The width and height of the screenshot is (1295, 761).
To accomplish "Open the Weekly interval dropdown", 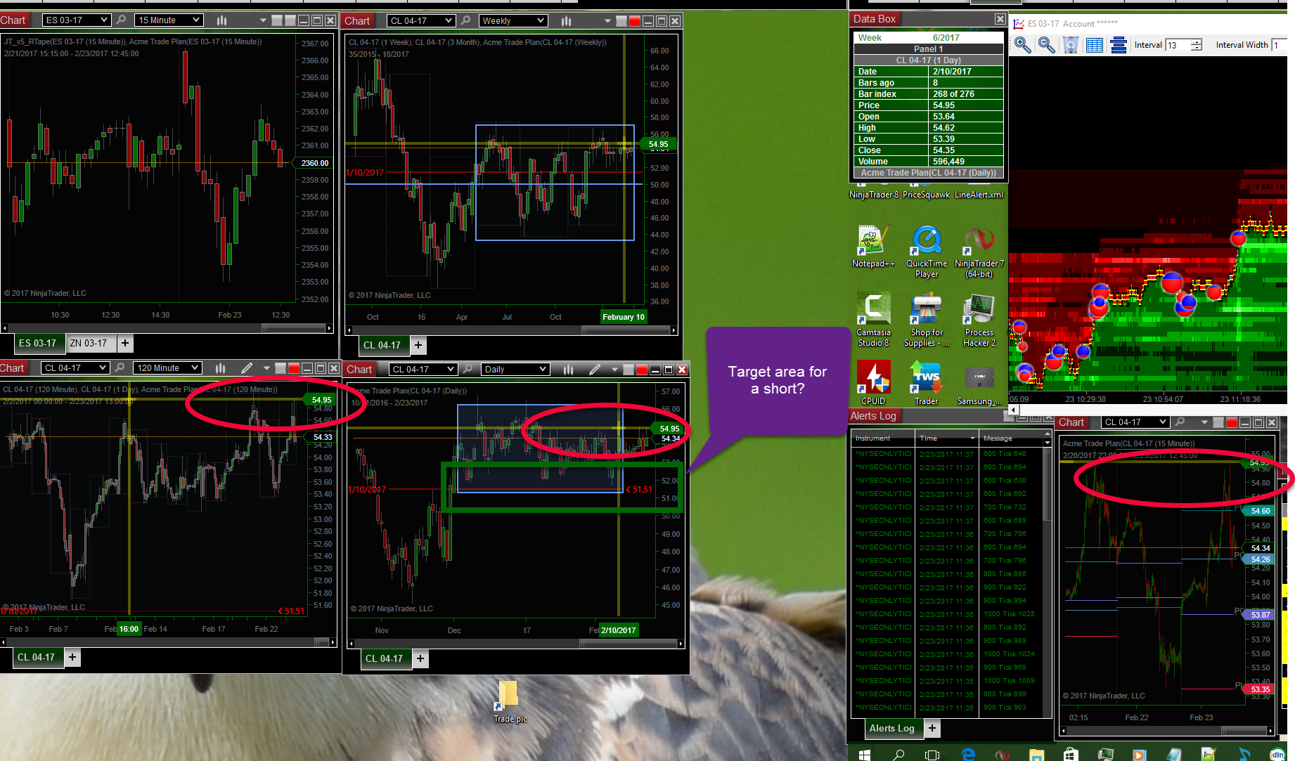I will tap(513, 21).
